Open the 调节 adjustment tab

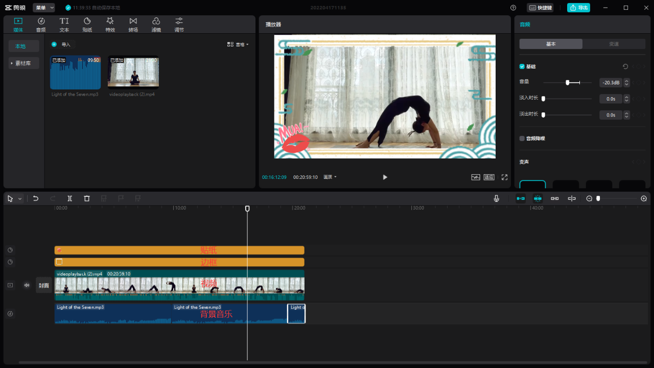(x=179, y=24)
